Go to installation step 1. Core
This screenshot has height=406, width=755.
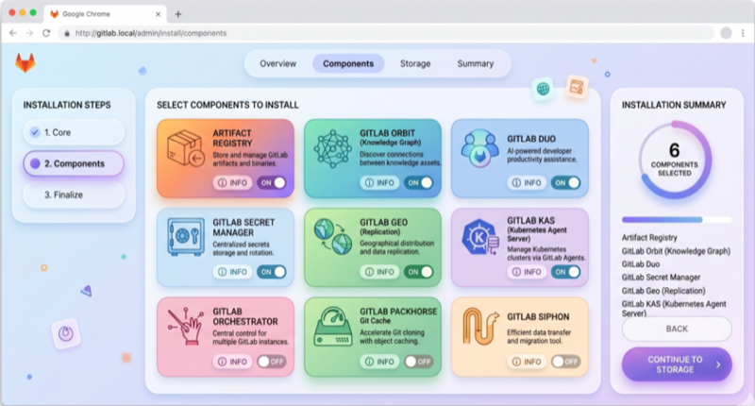tap(74, 132)
